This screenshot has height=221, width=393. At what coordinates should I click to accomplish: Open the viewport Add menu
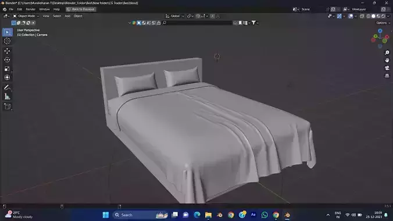click(x=67, y=16)
